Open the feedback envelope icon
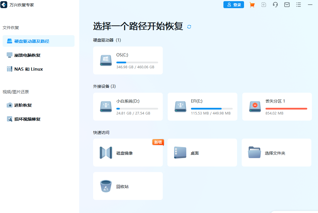 pos(287,5)
